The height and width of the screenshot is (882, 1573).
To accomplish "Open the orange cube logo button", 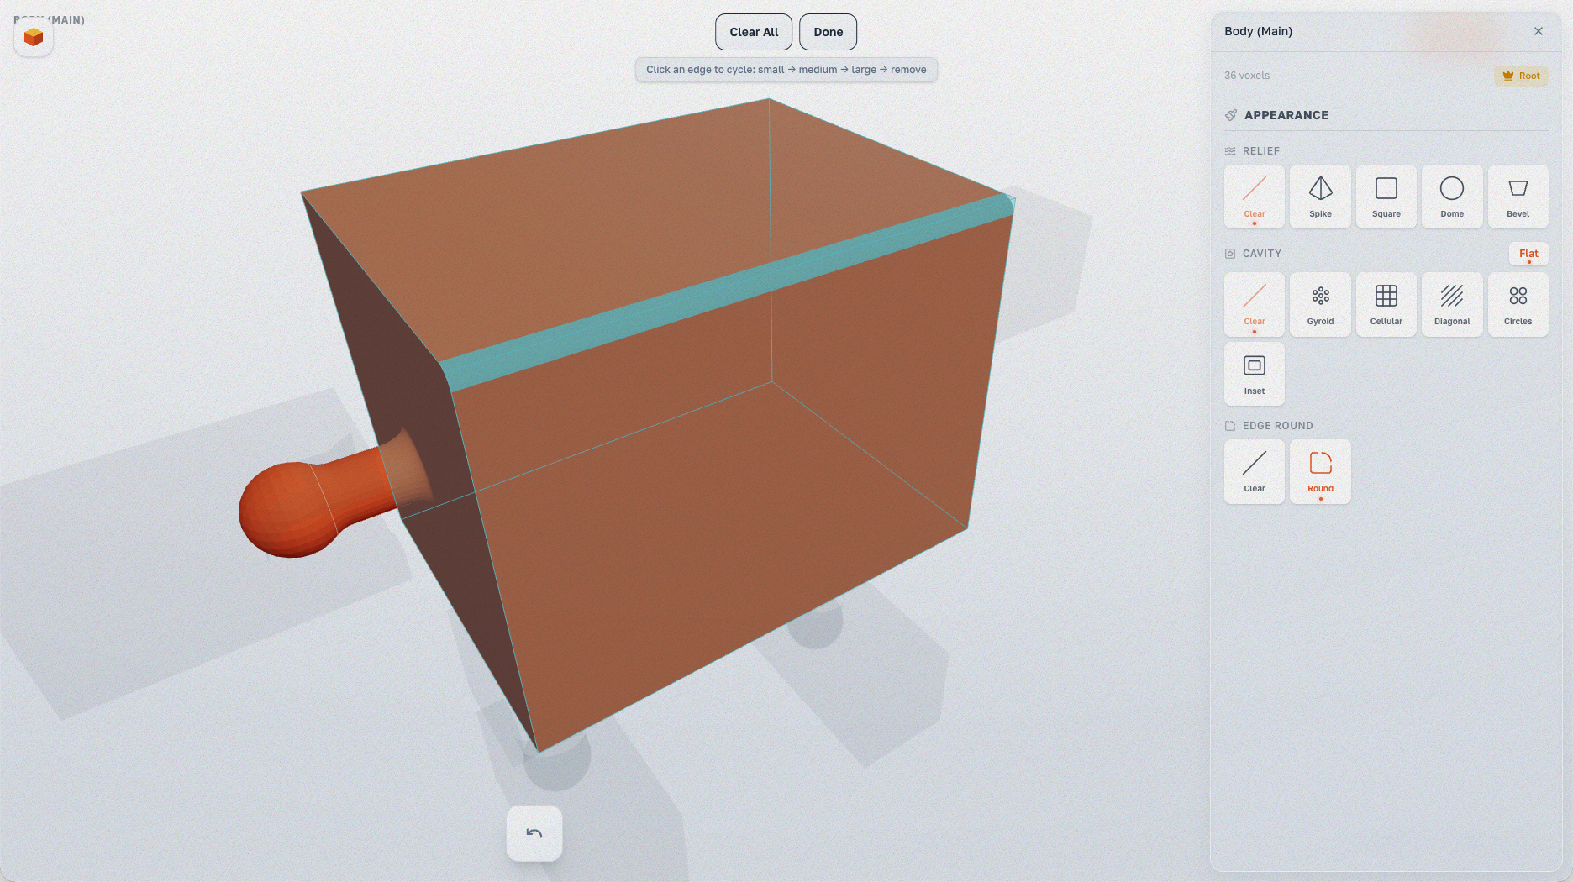I will tap(34, 37).
